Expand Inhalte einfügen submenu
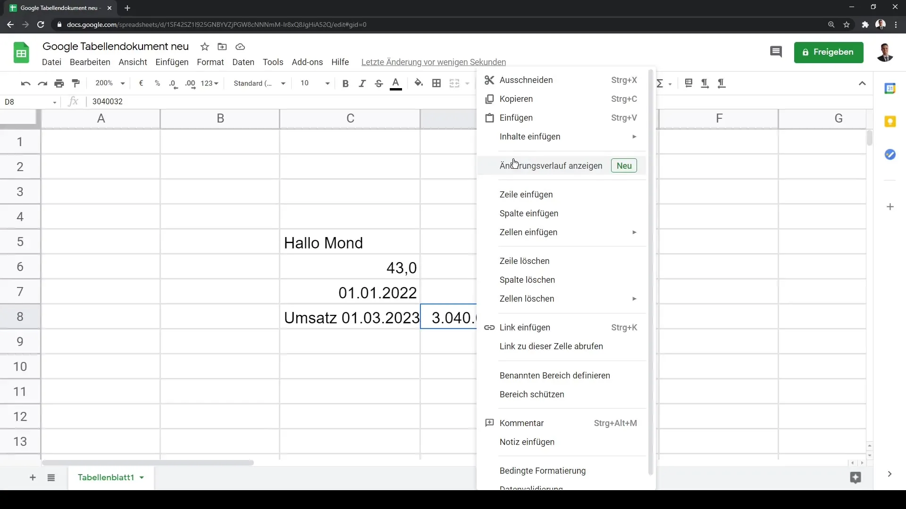This screenshot has height=509, width=906. (562, 137)
